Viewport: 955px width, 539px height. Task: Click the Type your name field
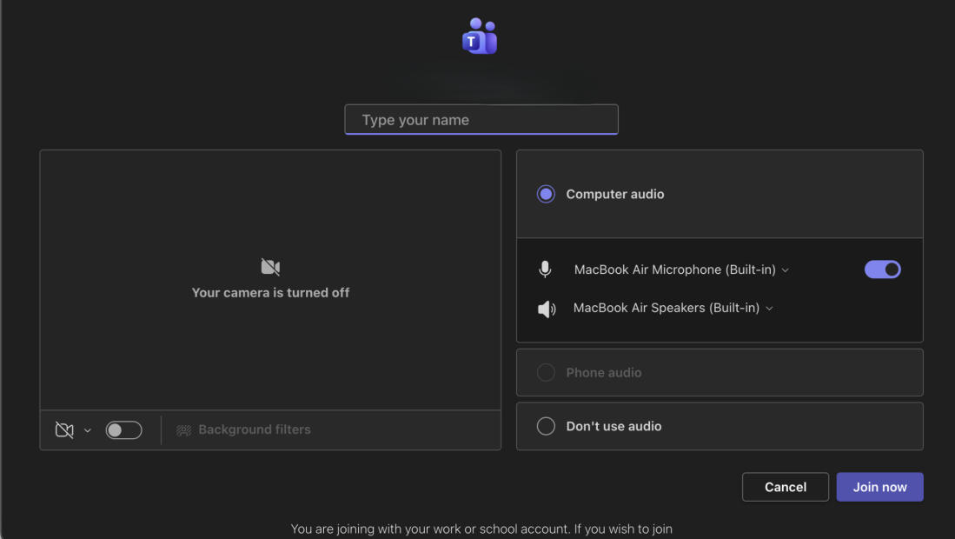coord(481,119)
